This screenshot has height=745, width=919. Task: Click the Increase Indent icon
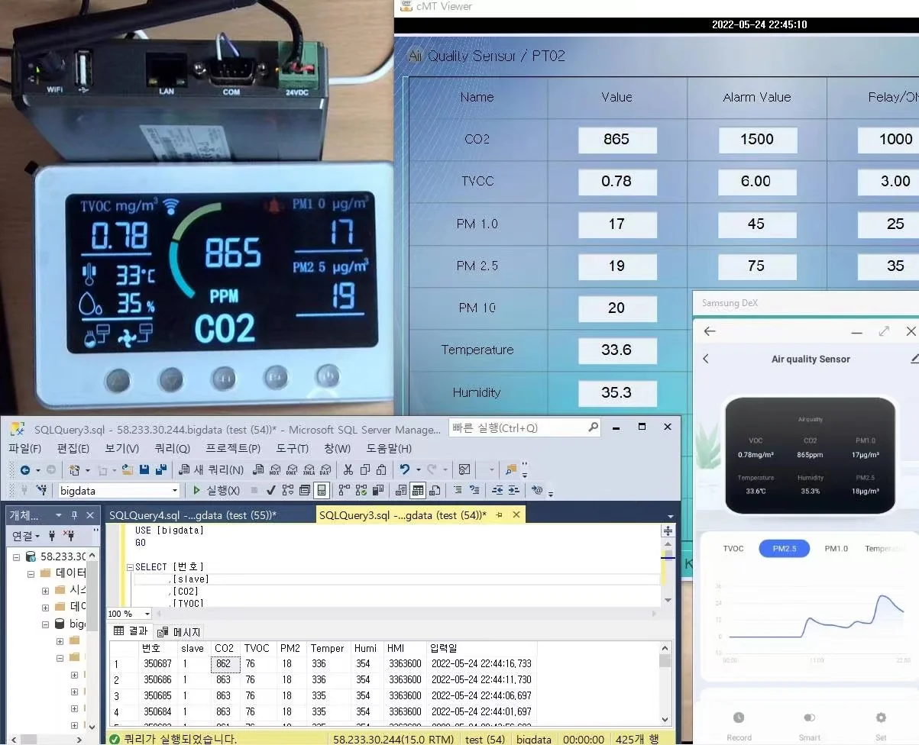[x=514, y=490]
